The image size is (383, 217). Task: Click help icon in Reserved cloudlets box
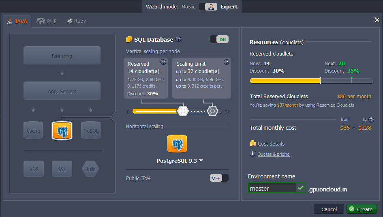pos(163,62)
